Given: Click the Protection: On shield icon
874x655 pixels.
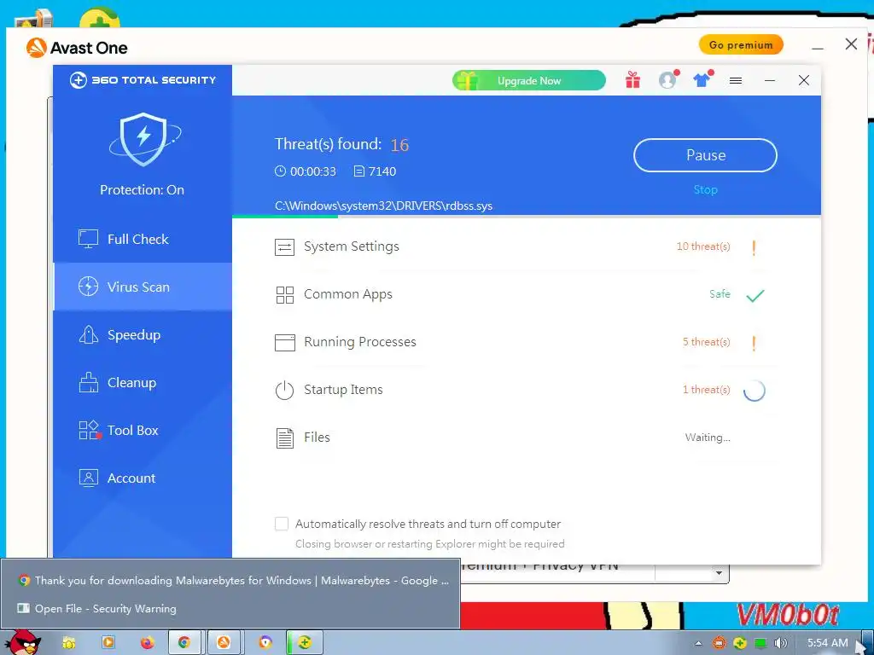Looking at the screenshot, I should point(144,139).
